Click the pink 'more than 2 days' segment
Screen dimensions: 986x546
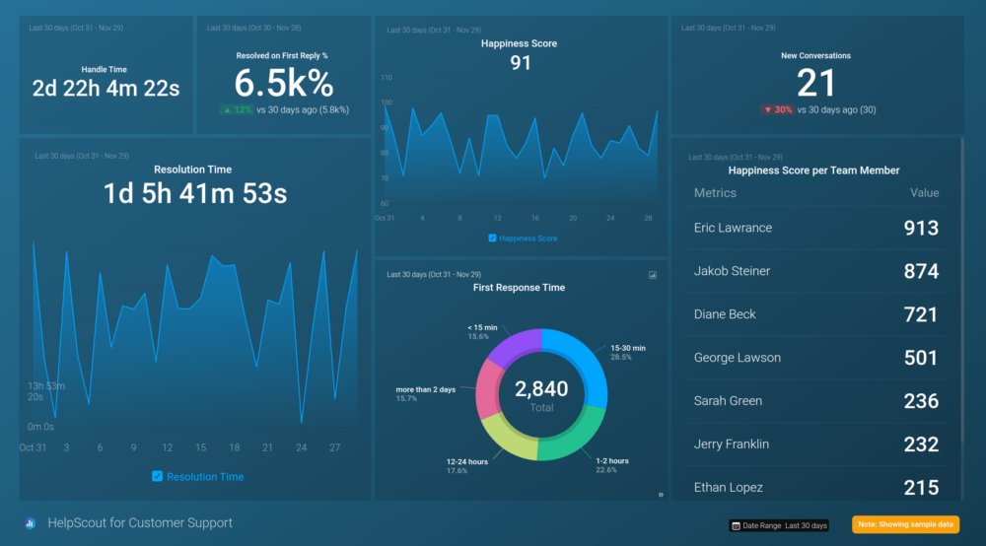[x=490, y=390]
